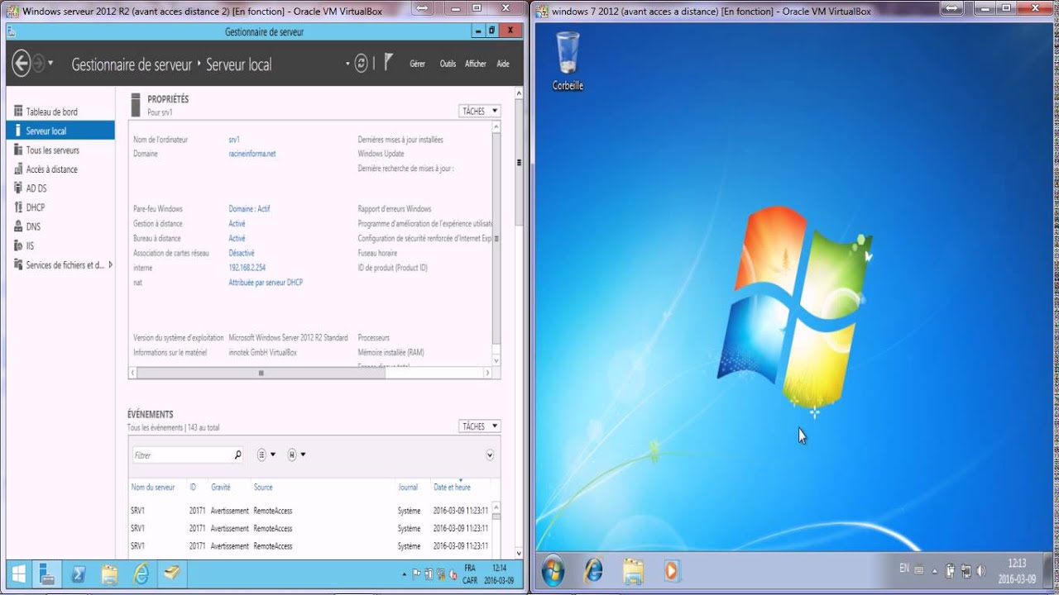Launch PowerShell from the Server 2012 taskbar
The height and width of the screenshot is (595, 1059).
pos(79,573)
